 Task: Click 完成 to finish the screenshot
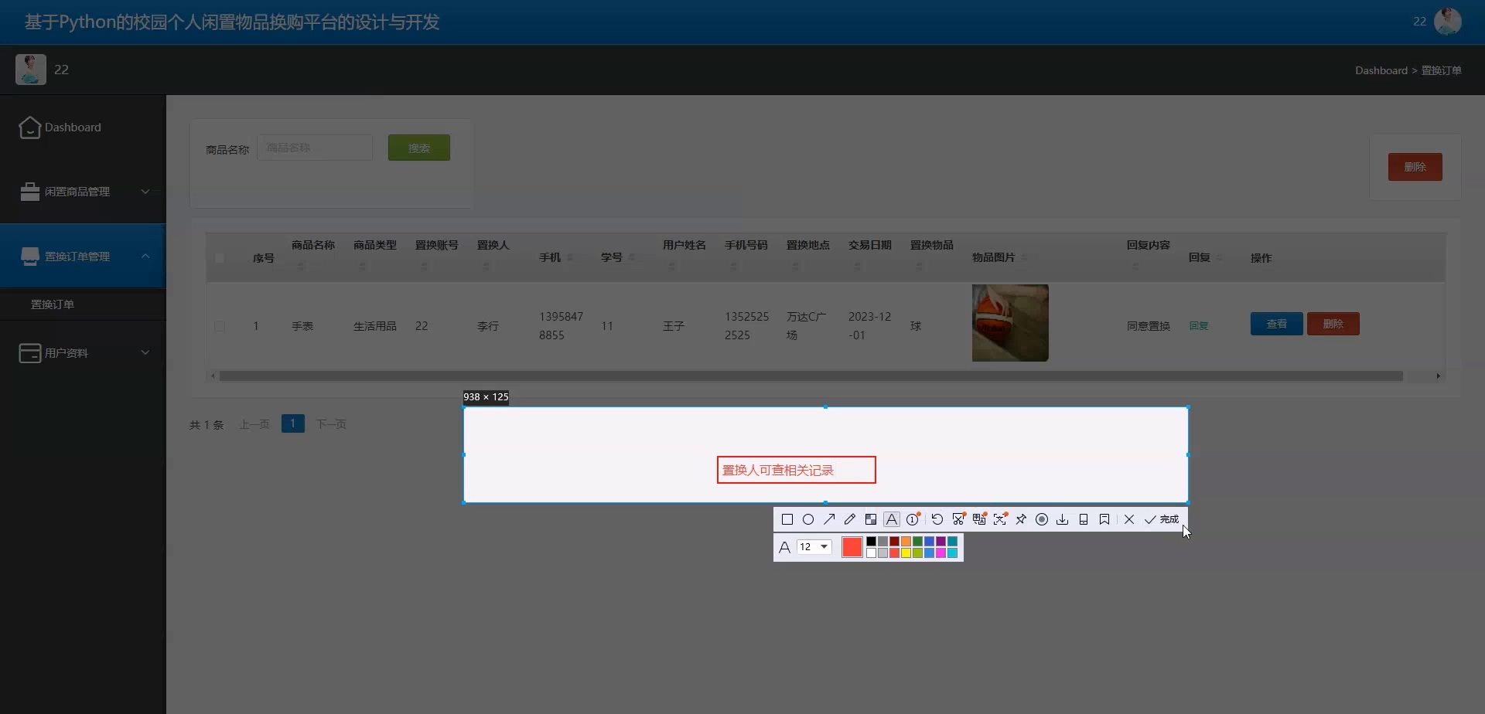[1162, 519]
